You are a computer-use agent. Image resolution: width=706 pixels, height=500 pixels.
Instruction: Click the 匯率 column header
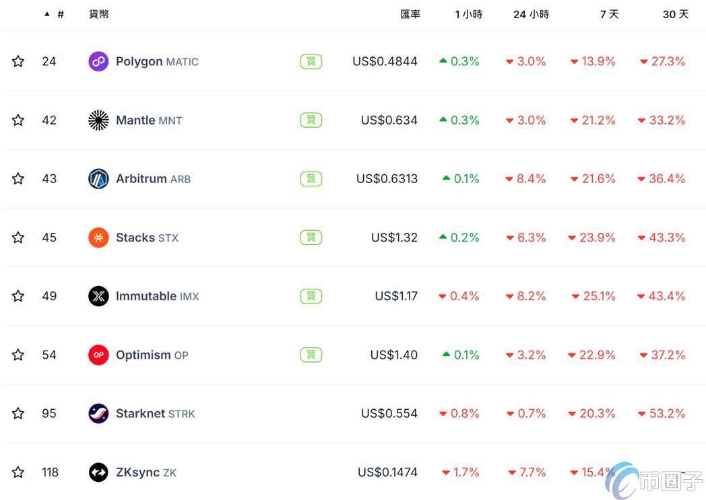click(410, 14)
